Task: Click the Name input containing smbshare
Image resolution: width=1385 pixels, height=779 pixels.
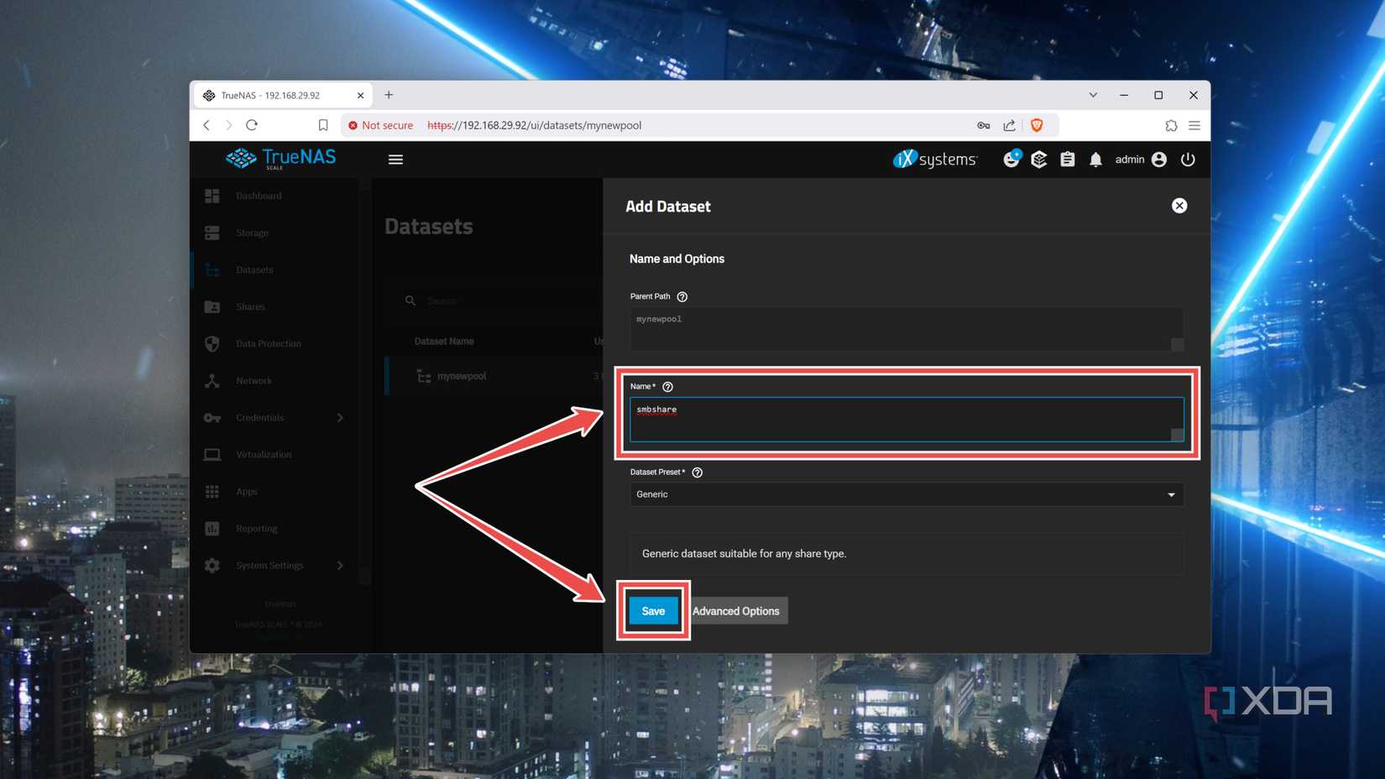Action: click(907, 419)
